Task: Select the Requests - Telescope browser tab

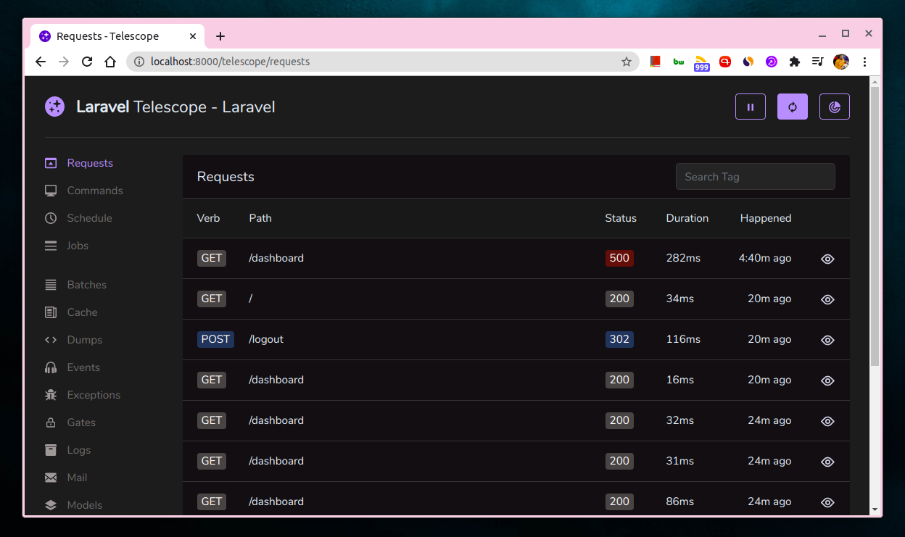Action: click(x=118, y=36)
